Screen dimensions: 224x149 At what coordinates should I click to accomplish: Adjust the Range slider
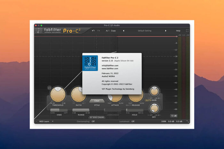pyautogui.click(x=81, y=110)
